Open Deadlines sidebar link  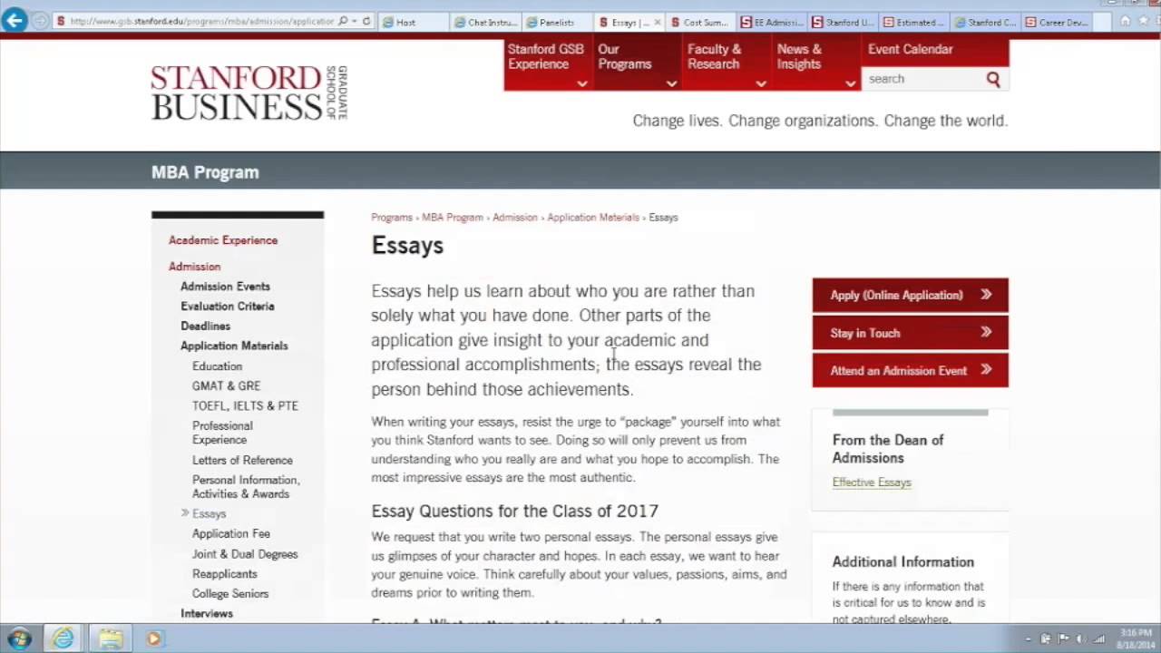click(x=205, y=326)
